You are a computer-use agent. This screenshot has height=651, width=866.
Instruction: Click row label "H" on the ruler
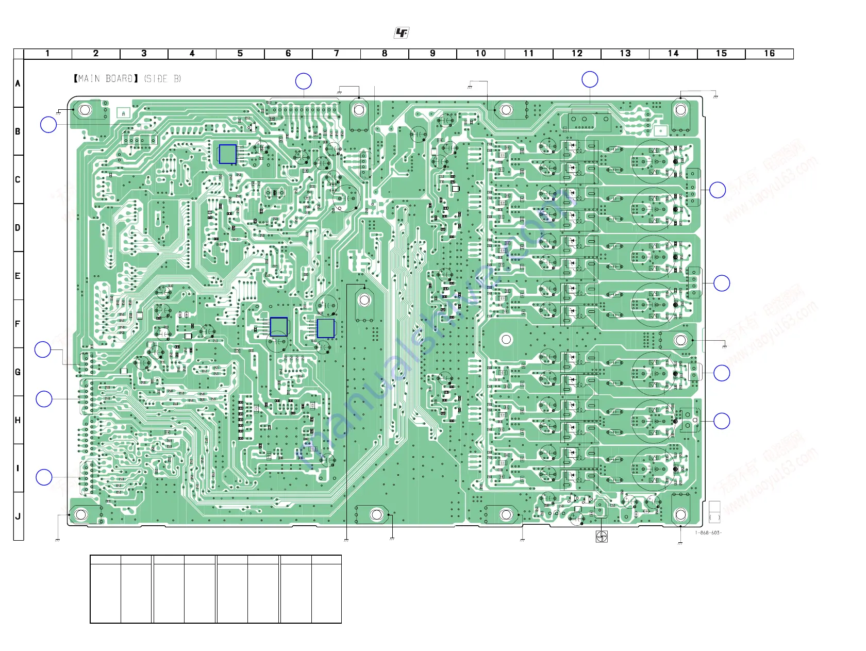(18, 420)
